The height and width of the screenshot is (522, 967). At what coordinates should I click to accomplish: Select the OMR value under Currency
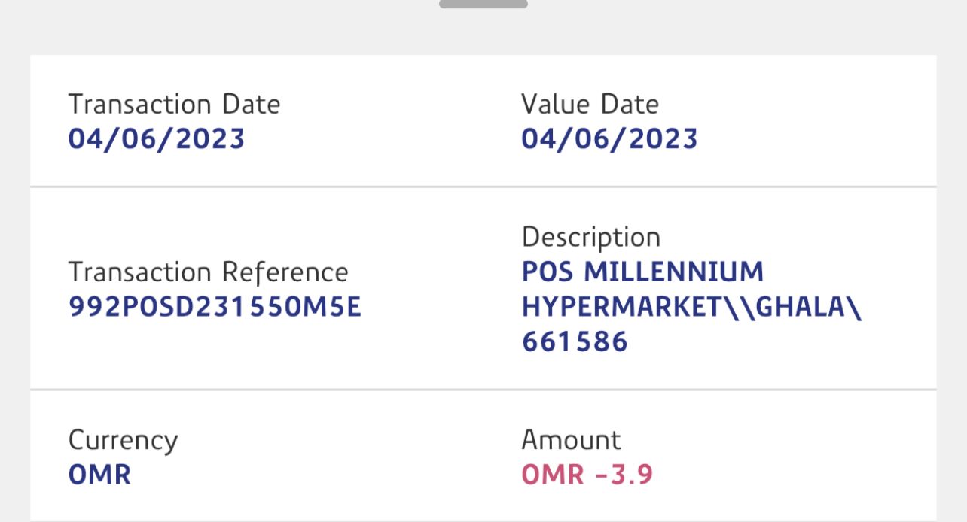99,475
